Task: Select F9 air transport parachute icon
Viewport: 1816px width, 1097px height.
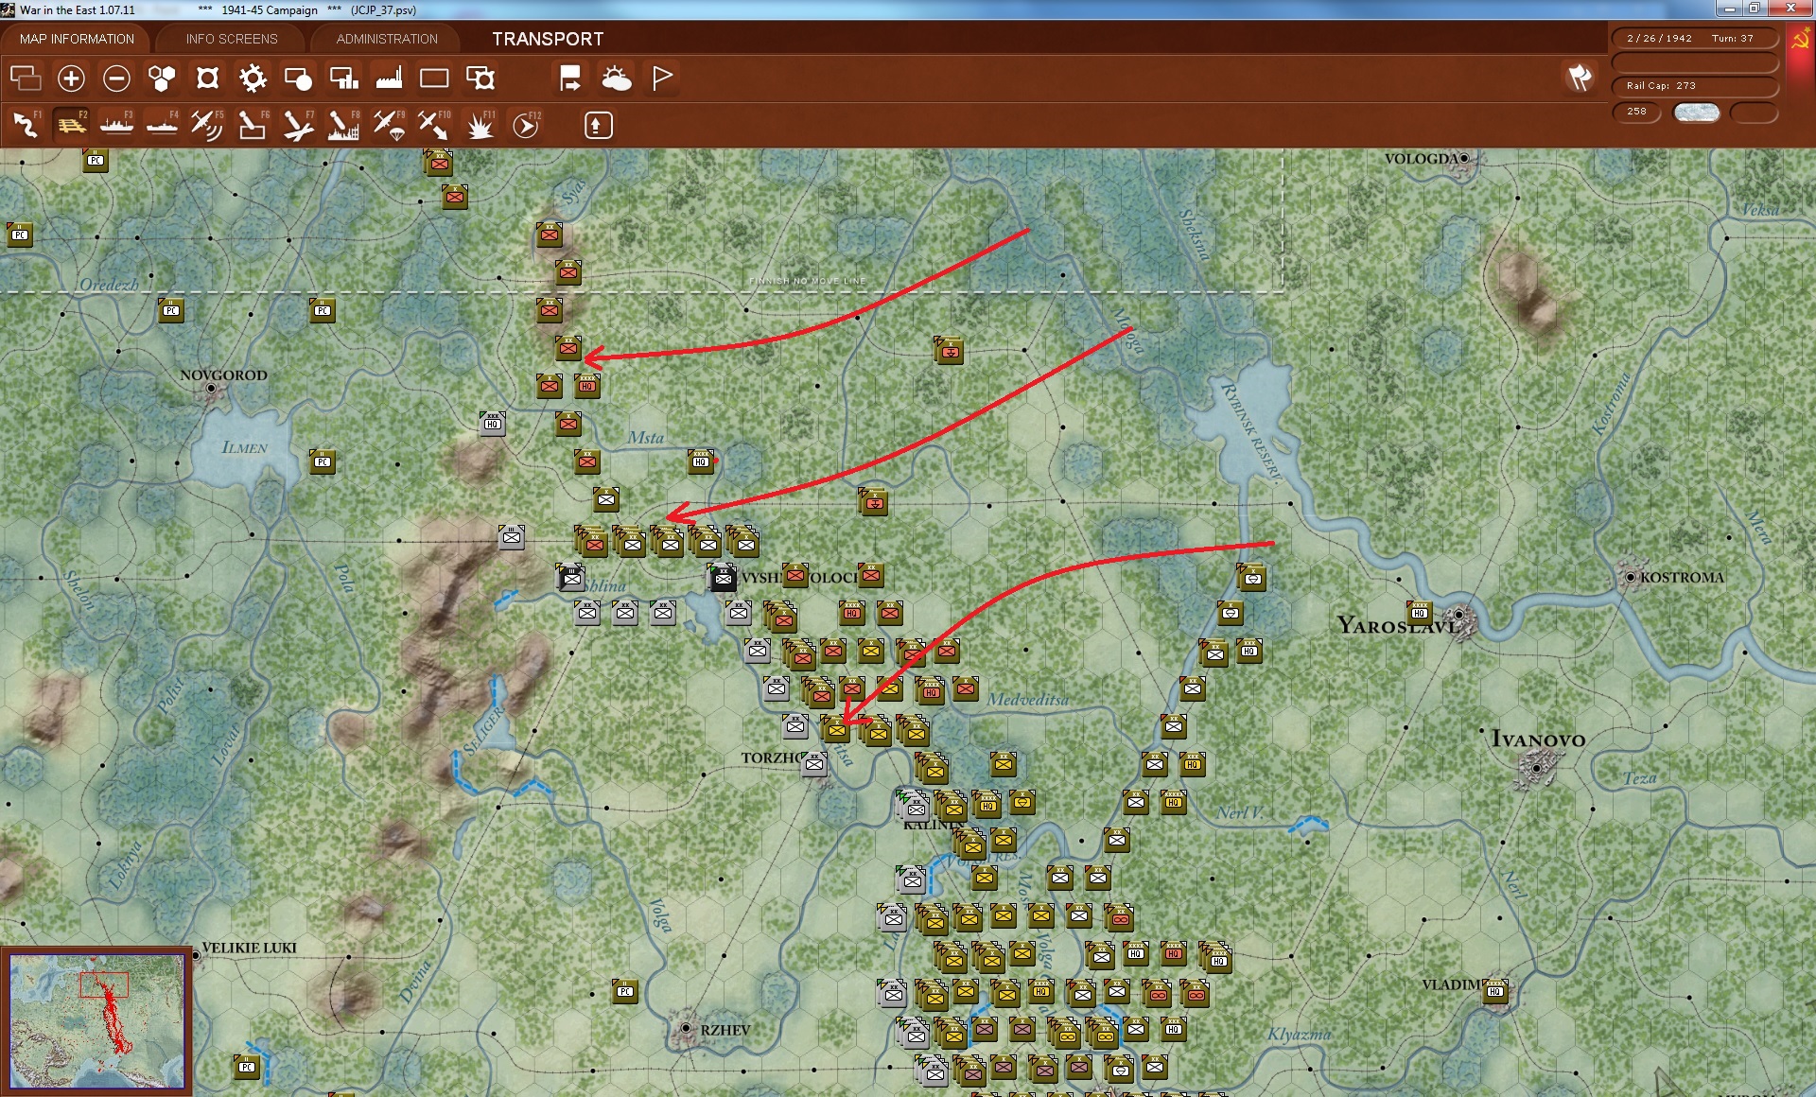Action: tap(389, 125)
